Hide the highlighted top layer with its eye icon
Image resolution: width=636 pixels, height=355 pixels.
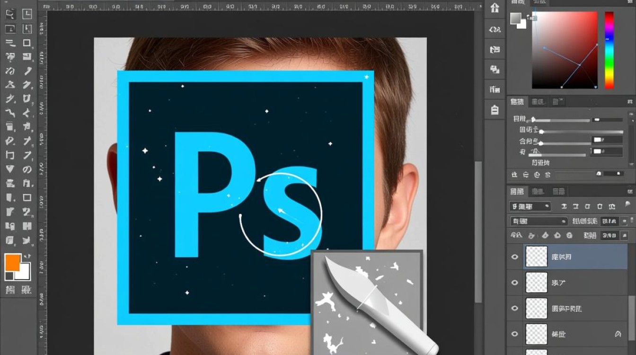[x=515, y=257]
